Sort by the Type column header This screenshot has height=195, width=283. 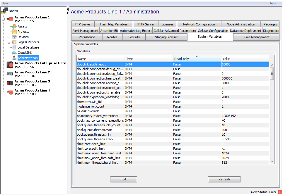coord(149,59)
